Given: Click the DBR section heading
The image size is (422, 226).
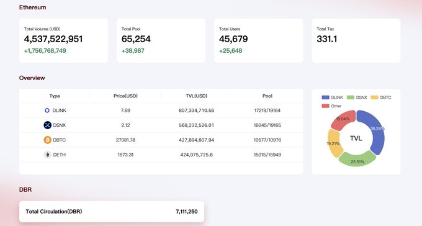Looking at the screenshot, I should 25,189.
